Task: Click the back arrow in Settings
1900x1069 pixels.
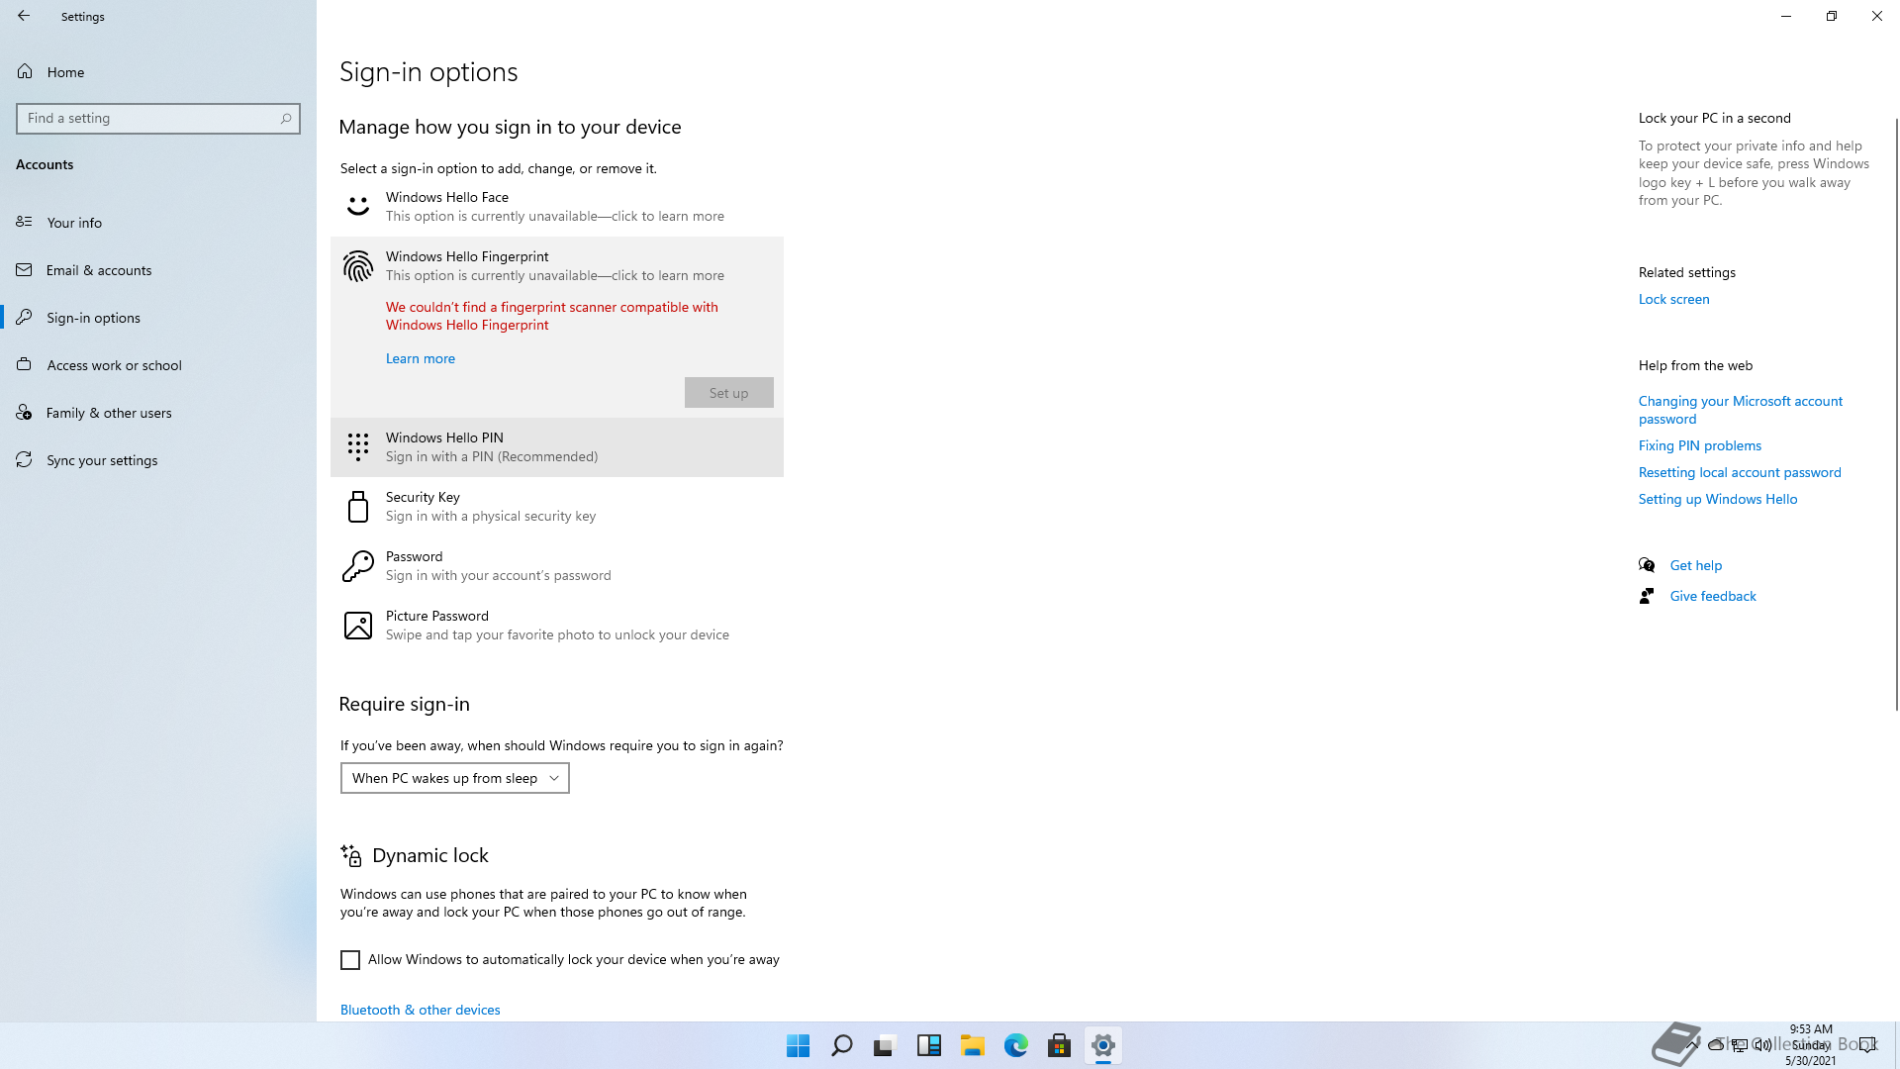Action: click(24, 16)
